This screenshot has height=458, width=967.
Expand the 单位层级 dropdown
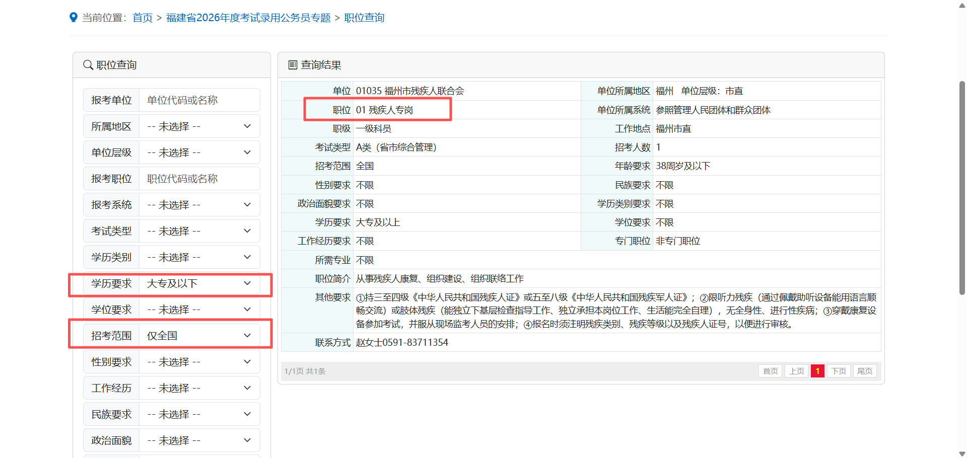click(199, 152)
